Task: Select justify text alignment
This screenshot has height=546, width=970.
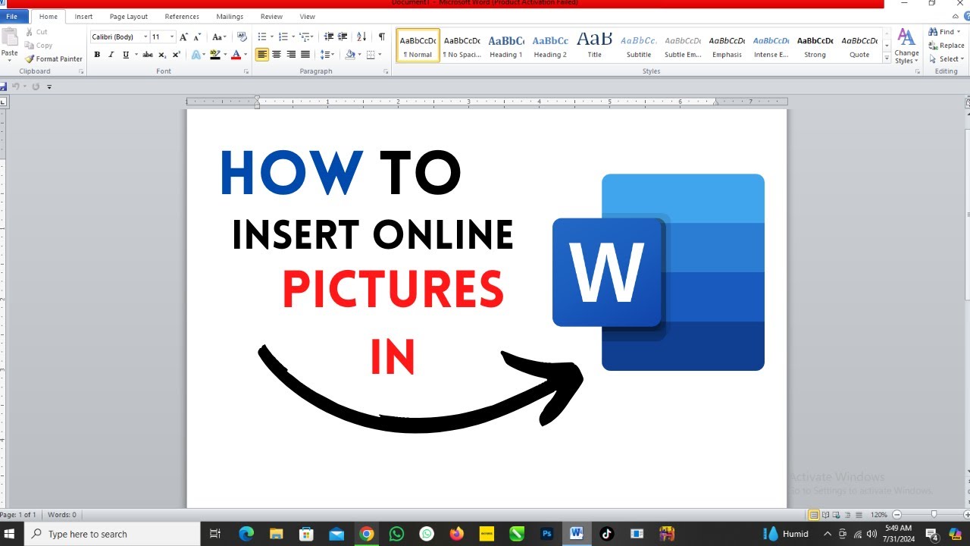Action: coord(305,55)
